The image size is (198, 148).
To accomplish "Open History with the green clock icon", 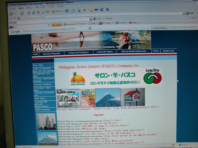I will pyautogui.click(x=67, y=11).
